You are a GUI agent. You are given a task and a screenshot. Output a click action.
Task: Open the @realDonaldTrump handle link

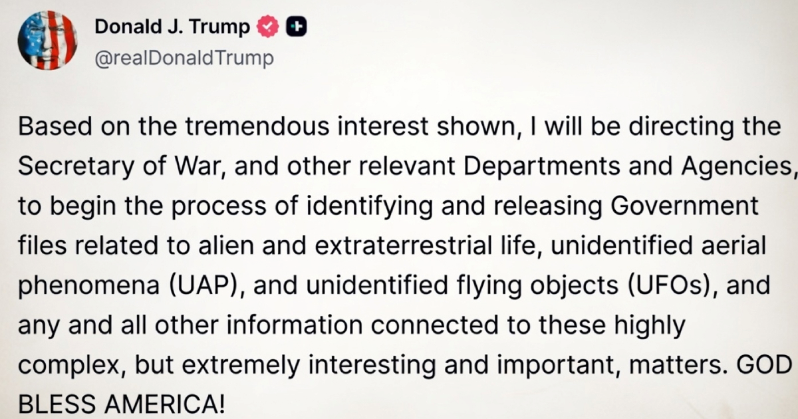(185, 57)
